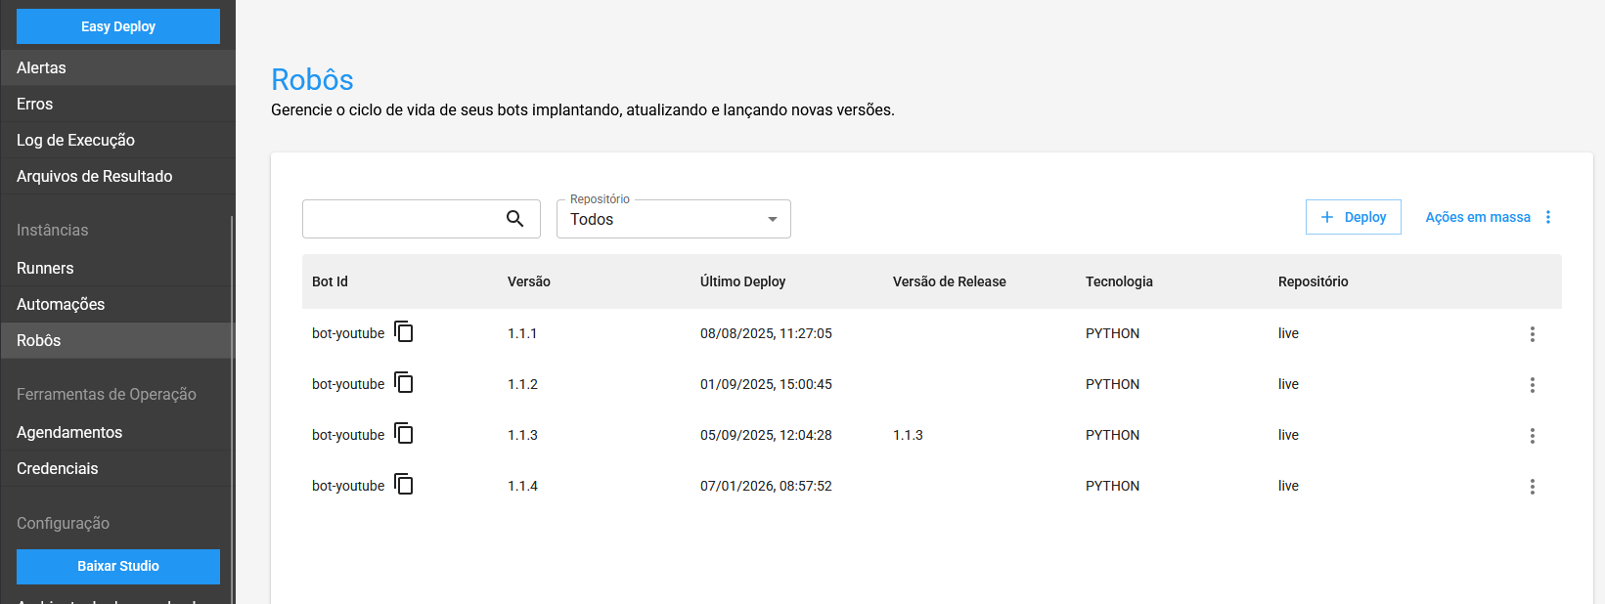This screenshot has width=1605, height=604.
Task: Click the search magnifier icon
Action: pos(515,219)
